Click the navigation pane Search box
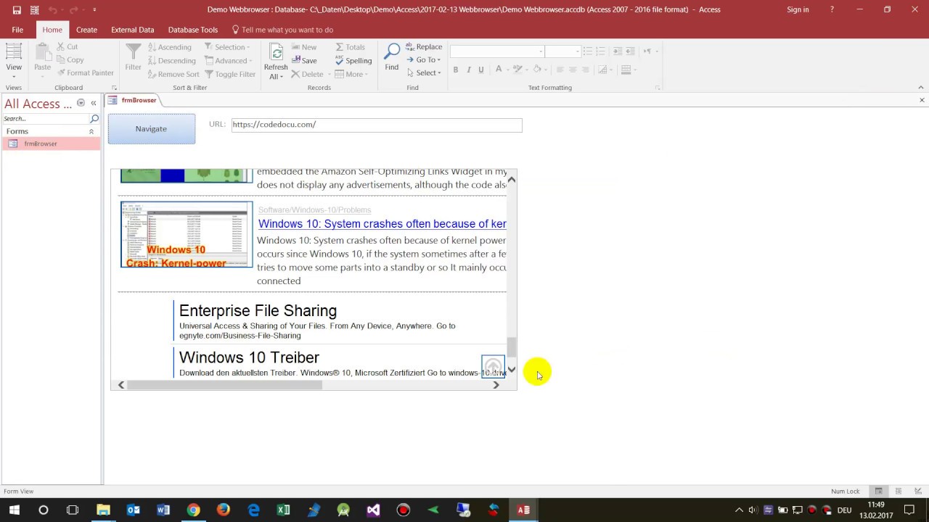 coord(46,118)
